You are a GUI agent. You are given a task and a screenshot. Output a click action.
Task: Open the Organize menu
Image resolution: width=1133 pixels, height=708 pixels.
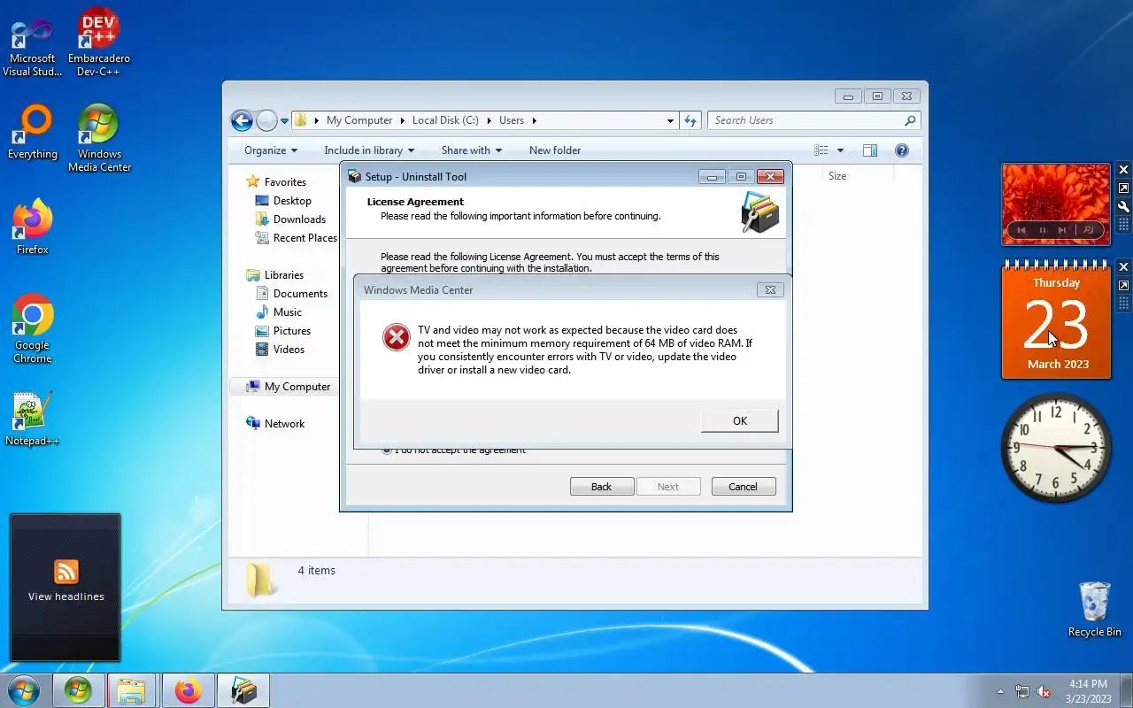point(271,150)
